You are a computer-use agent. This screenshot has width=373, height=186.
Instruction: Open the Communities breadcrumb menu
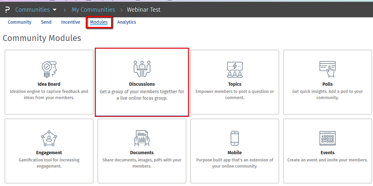(33, 10)
